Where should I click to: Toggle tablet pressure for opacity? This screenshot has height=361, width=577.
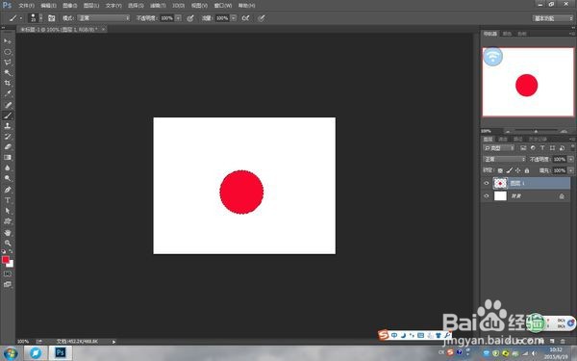[x=190, y=18]
